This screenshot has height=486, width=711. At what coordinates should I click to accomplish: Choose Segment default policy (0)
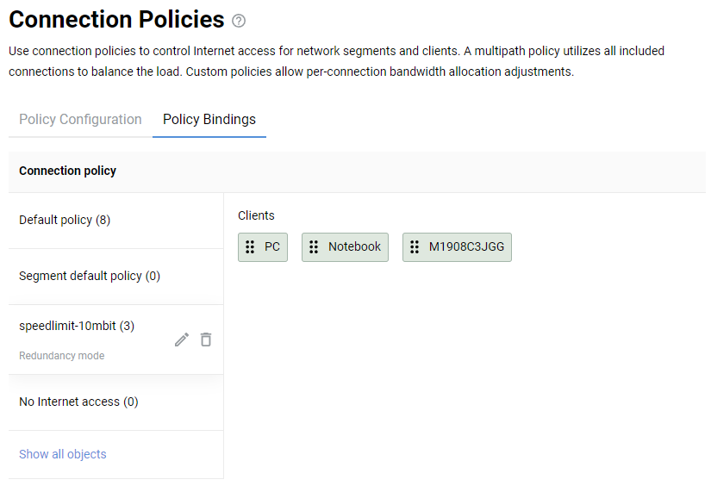point(90,276)
